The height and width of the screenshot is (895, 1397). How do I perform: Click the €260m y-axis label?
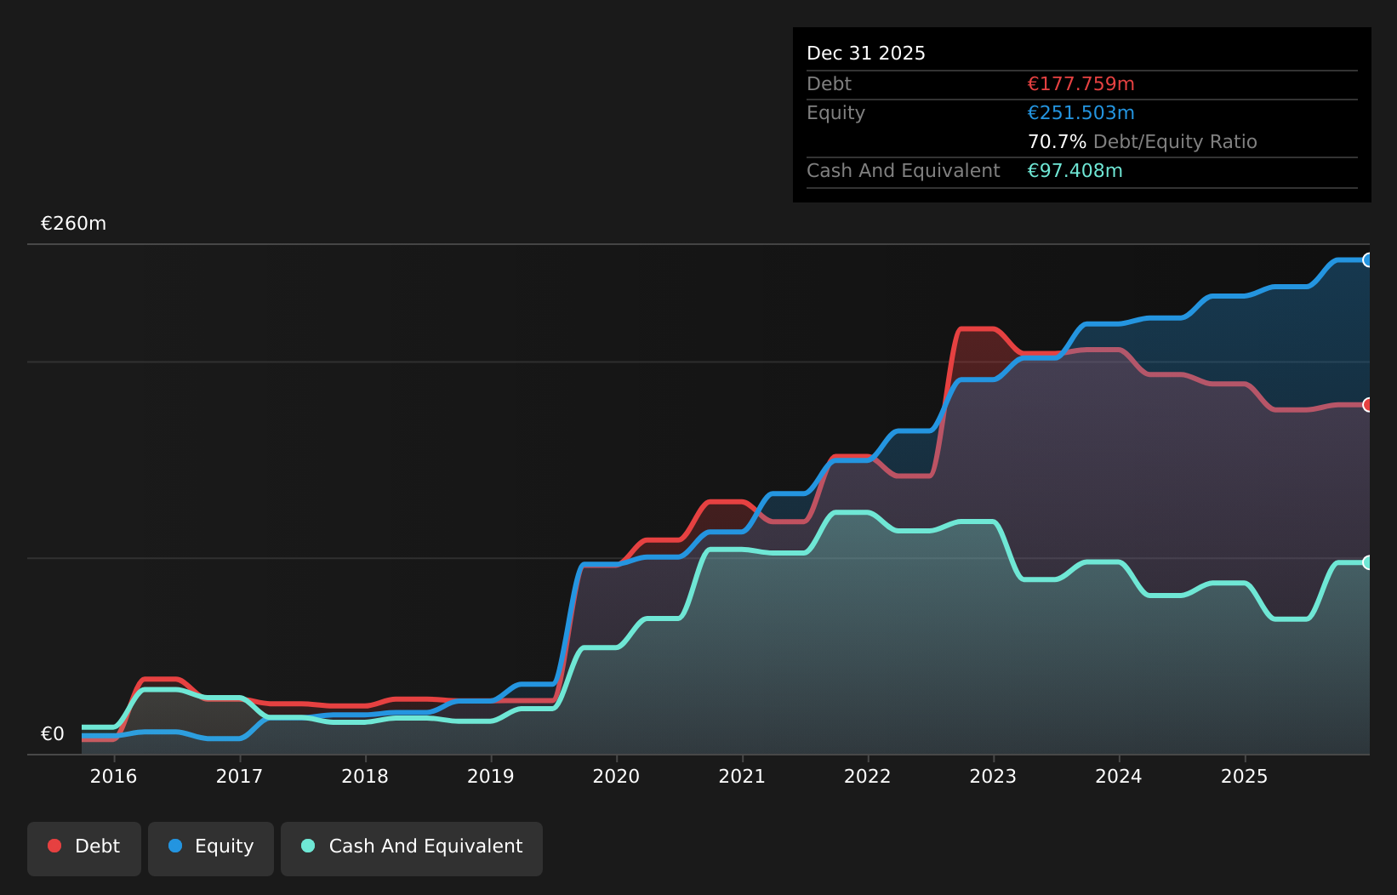pyautogui.click(x=74, y=224)
